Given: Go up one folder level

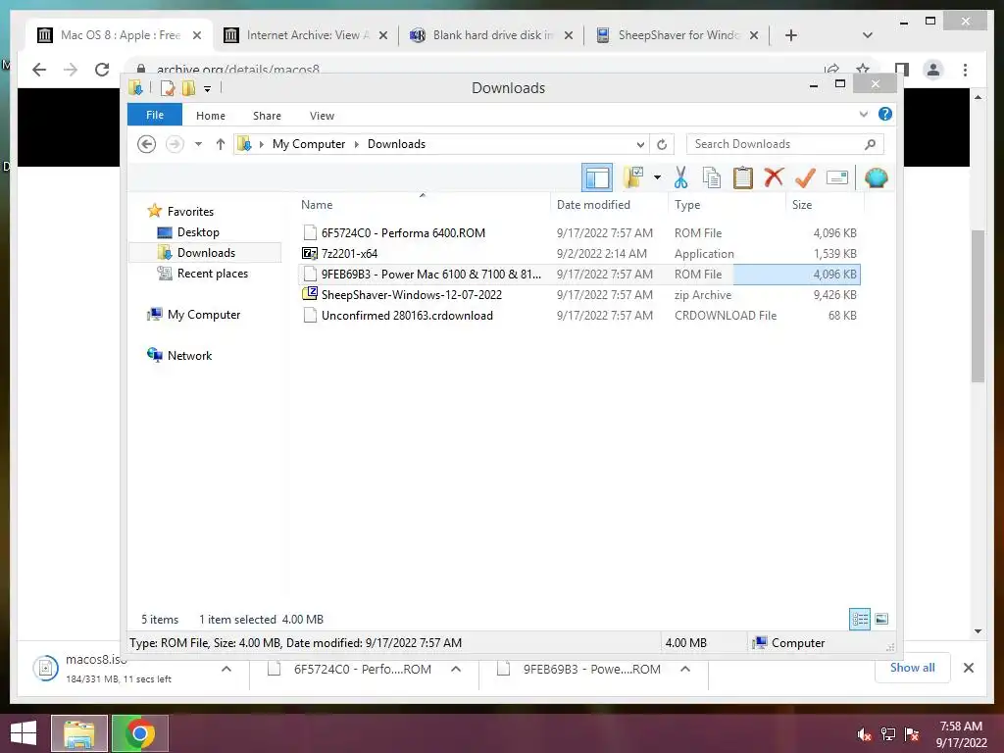Looking at the screenshot, I should click(221, 144).
